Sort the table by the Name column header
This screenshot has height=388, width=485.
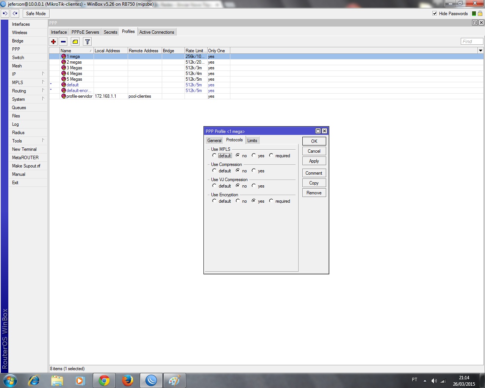click(77, 50)
